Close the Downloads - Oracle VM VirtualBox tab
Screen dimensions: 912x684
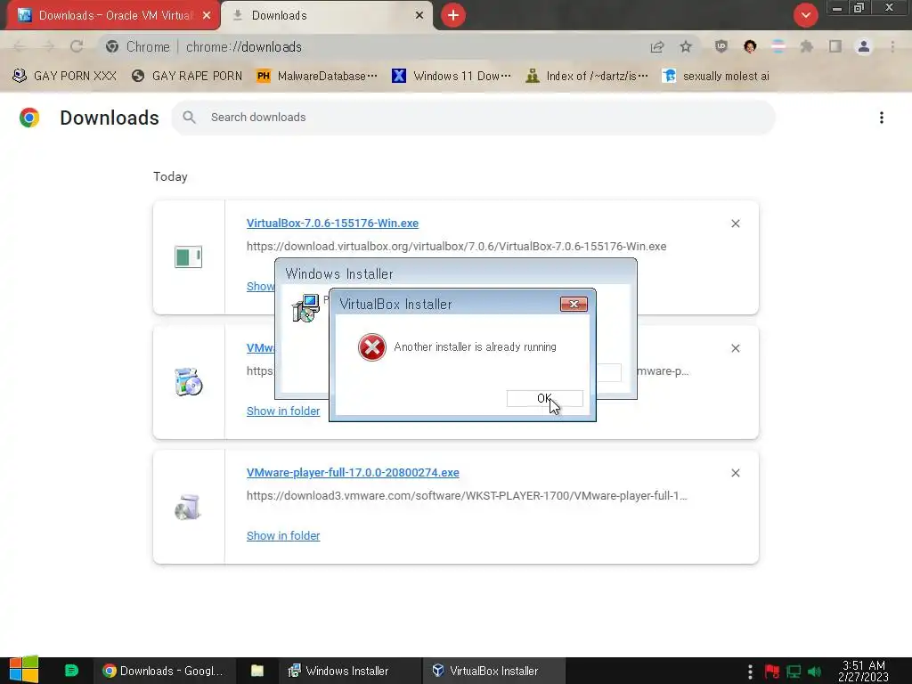point(207,15)
